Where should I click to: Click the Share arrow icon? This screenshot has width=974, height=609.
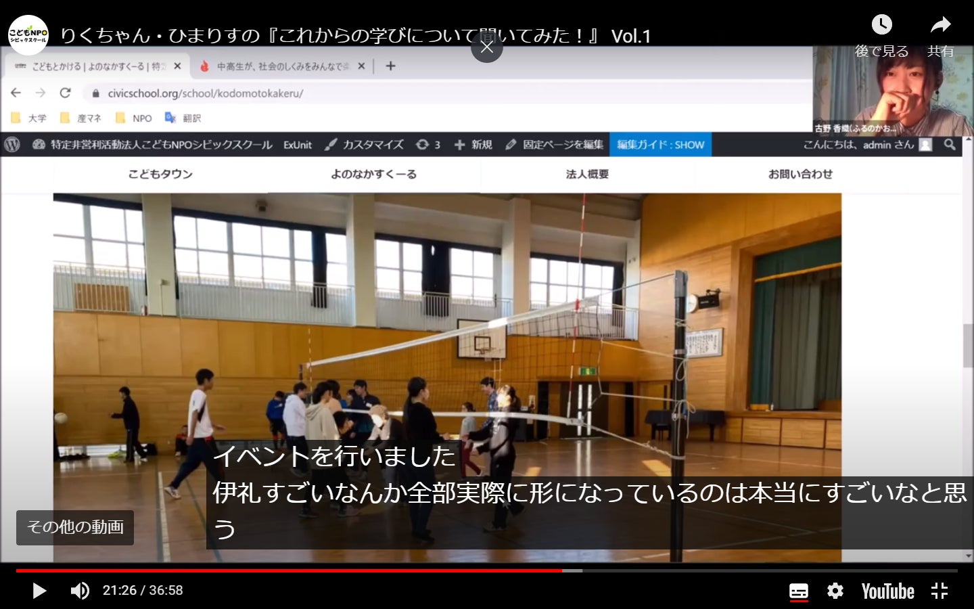(940, 26)
